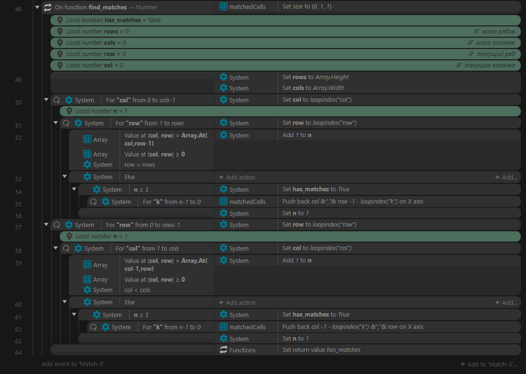526x374 pixels.
Task: Click the System gear icon of the 'col < cols' condition
Action: click(87, 290)
